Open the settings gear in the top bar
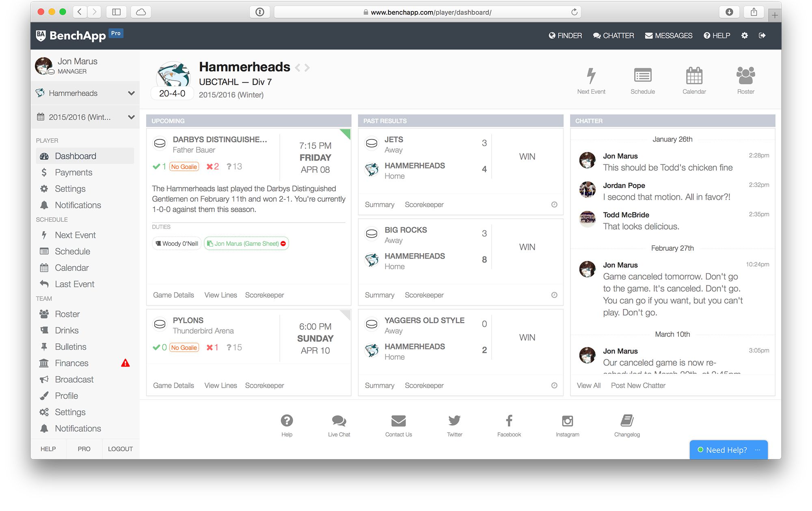Image resolution: width=812 pixels, height=511 pixels. tap(745, 36)
